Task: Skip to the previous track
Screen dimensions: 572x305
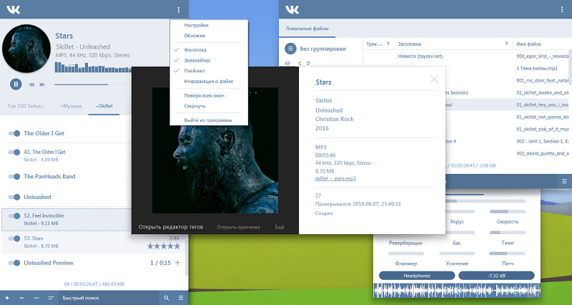Action: tap(31, 84)
